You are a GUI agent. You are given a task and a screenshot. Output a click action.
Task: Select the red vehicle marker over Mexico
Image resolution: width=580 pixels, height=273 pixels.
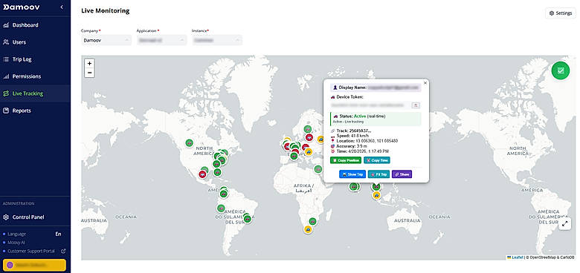(202, 174)
